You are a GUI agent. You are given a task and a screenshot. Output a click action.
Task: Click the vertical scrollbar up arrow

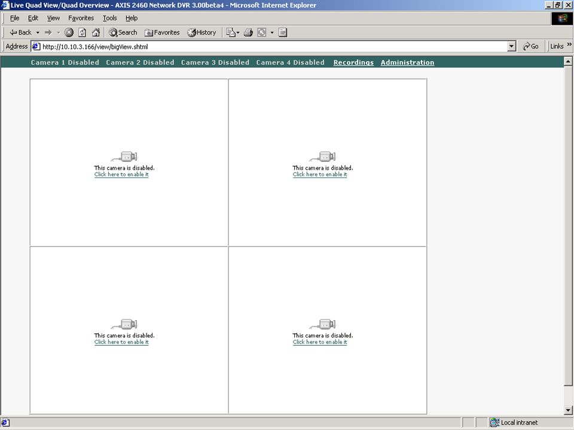tap(568, 61)
